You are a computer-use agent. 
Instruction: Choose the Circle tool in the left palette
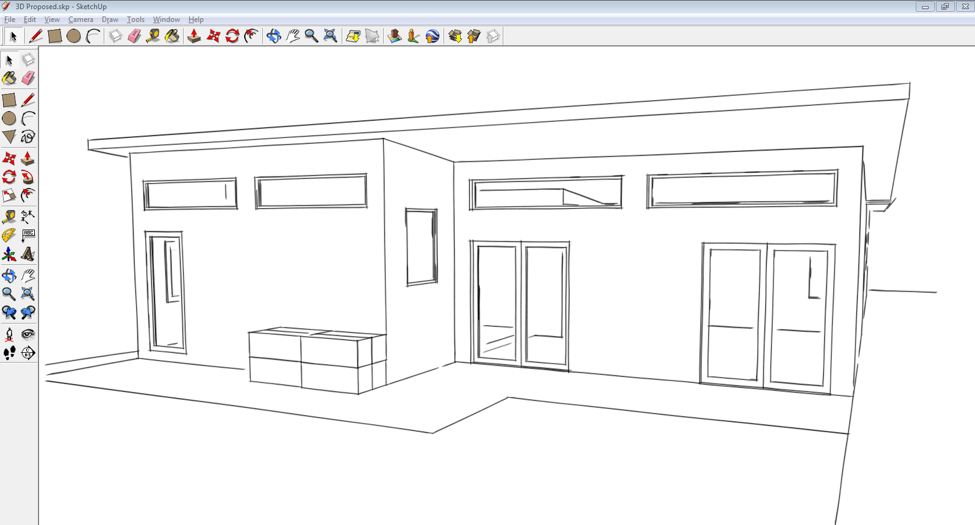[9, 118]
